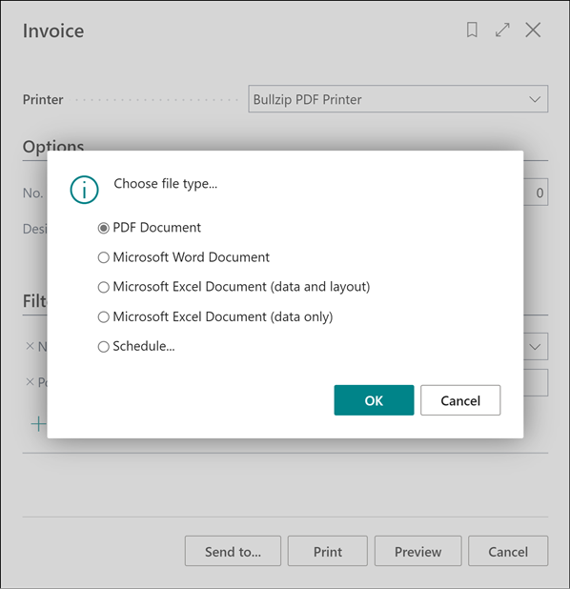Remove the second filter with its X icon
Screen dimensions: 570x589
30,382
